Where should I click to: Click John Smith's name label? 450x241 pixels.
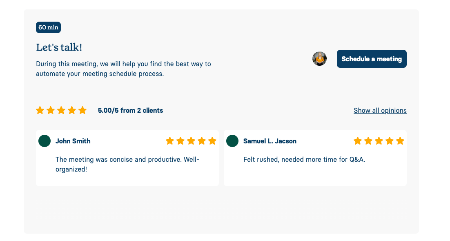73,141
